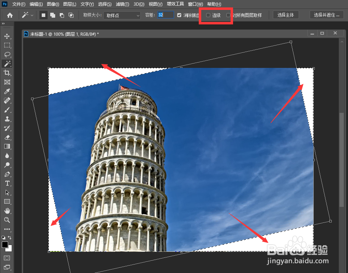
Task: Open 选择并遮住 (Select and Mask)
Action: (x=326, y=15)
